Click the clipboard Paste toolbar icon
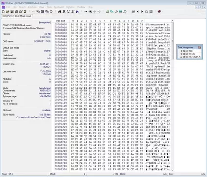 [43, 11]
